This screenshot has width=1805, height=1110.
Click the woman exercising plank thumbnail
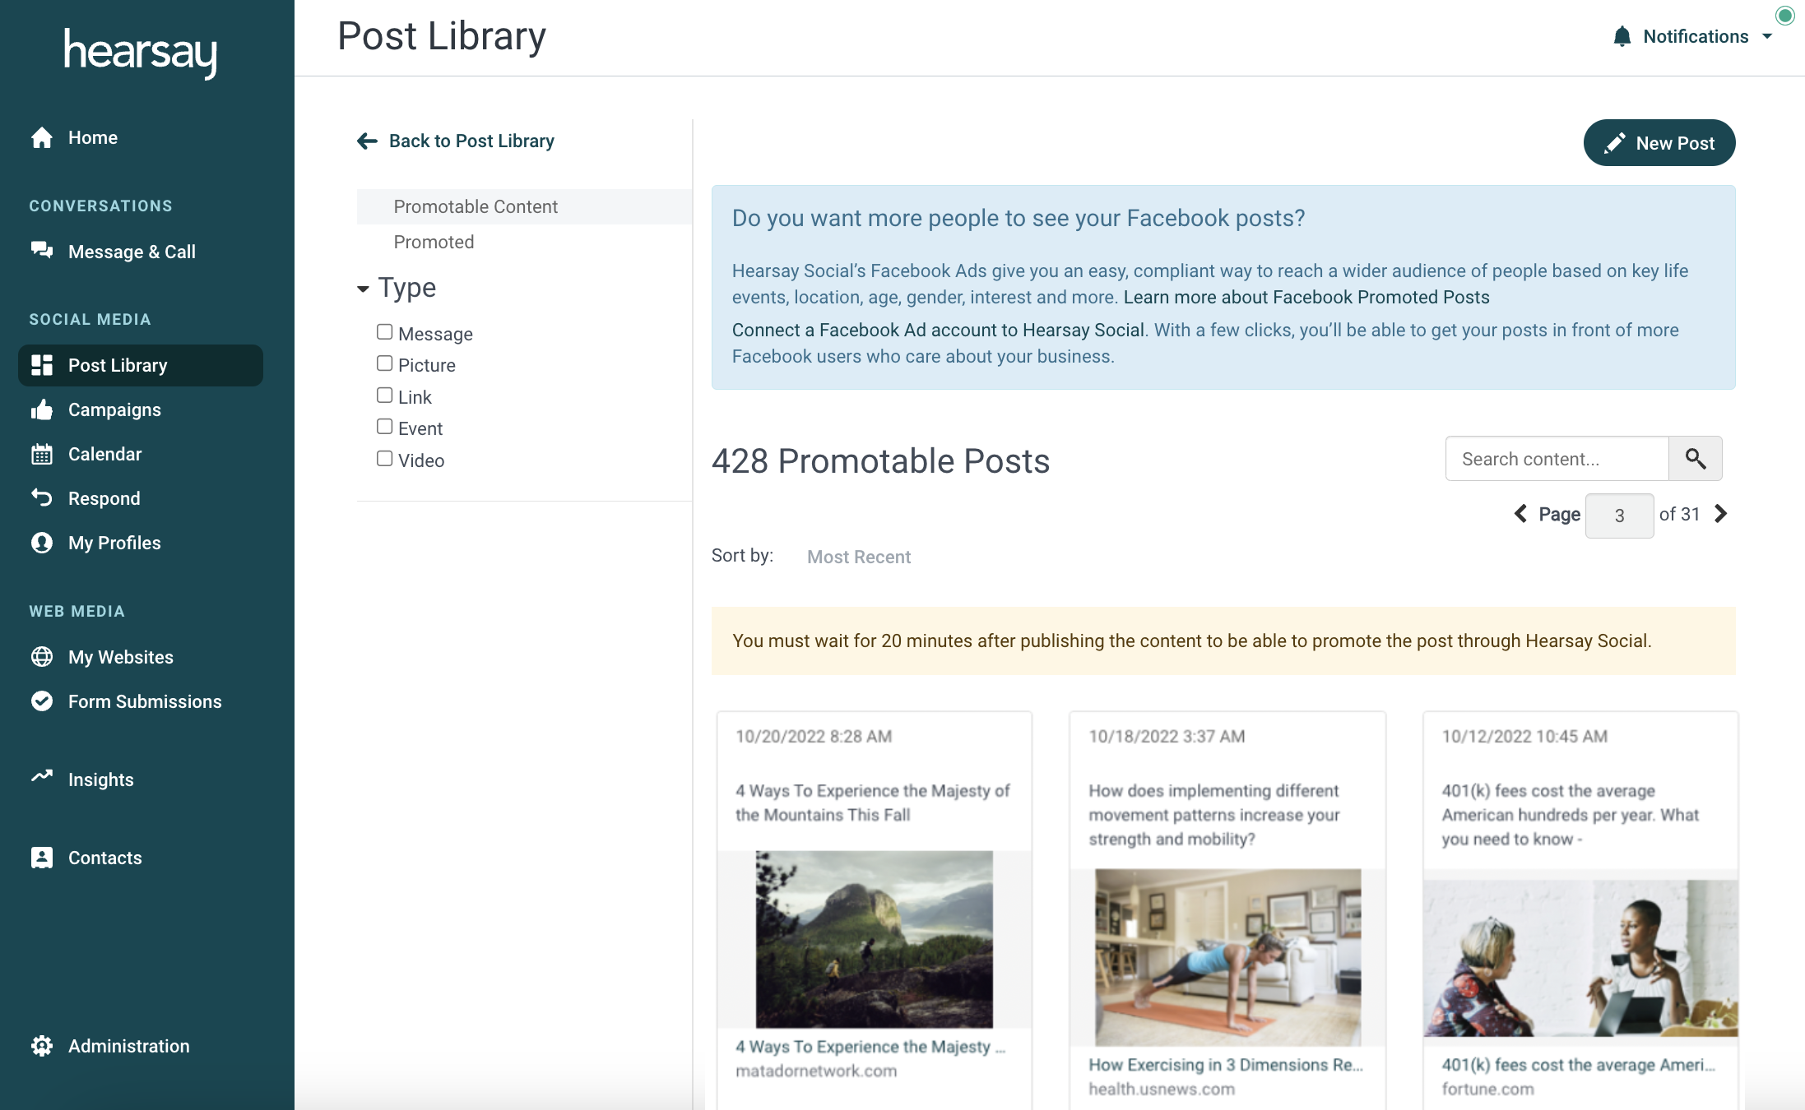coord(1227,958)
